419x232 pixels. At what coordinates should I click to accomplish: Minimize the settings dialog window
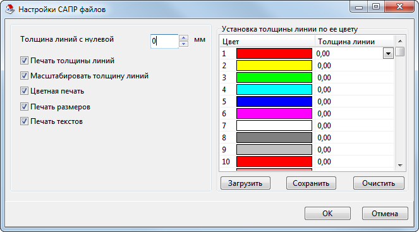click(x=359, y=6)
